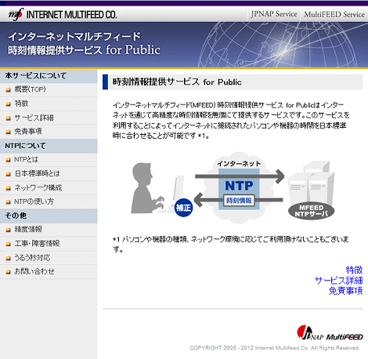Open the 工事・障害情報 page

(37, 244)
